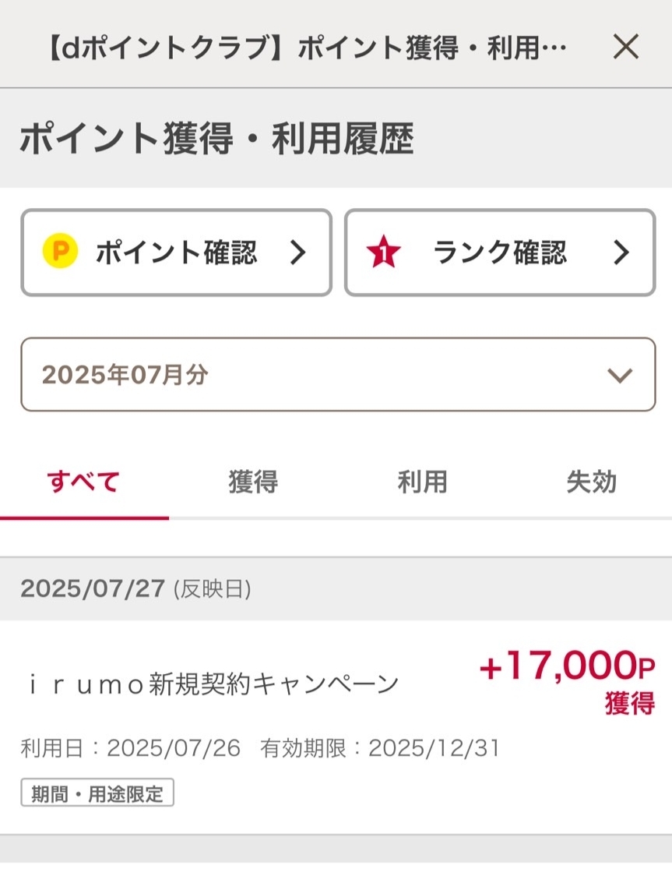Click the ポイント獲得・利用履歴 heading

pos(216,140)
